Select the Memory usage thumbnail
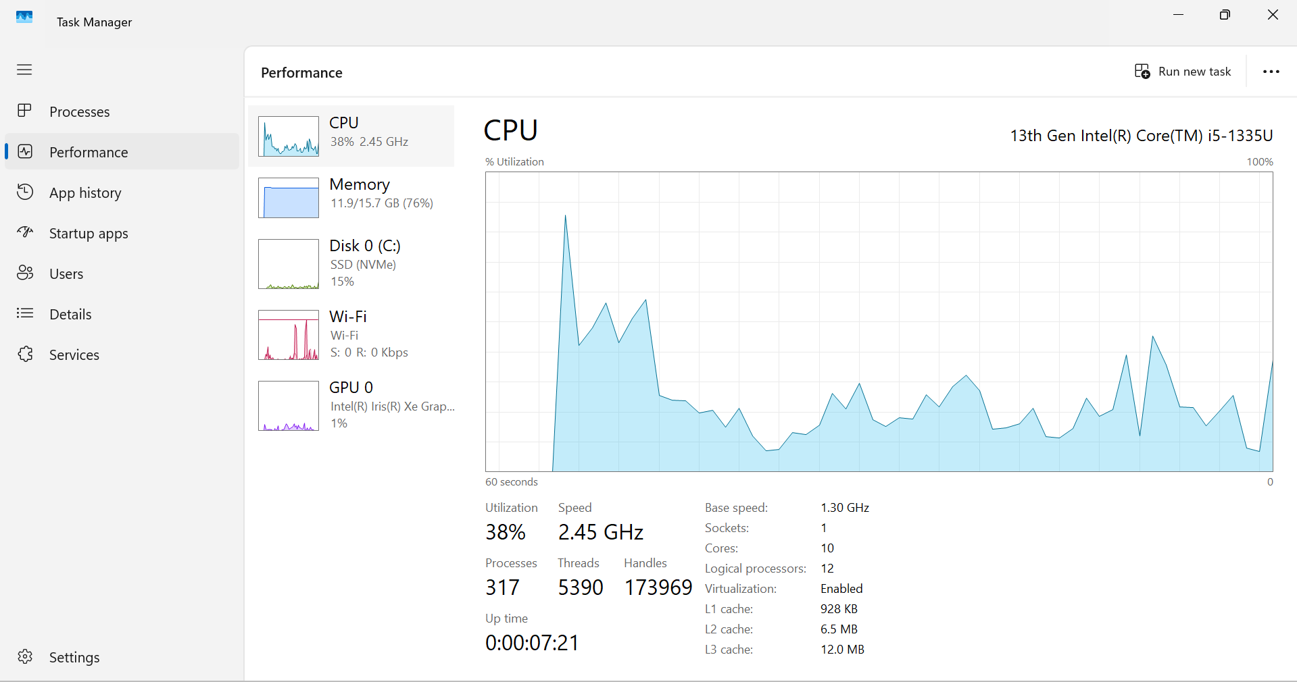The image size is (1297, 682). (x=289, y=198)
